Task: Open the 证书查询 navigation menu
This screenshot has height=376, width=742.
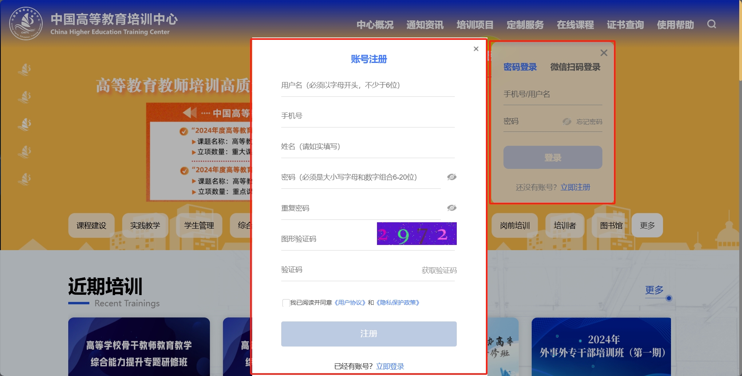Action: click(625, 25)
